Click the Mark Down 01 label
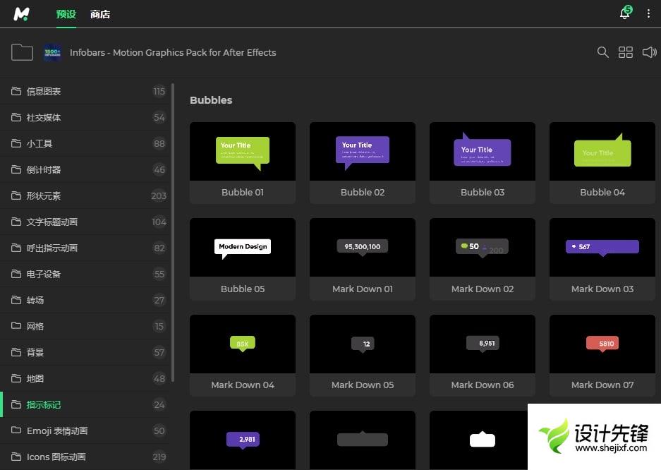The height and width of the screenshot is (470, 661). [x=363, y=289]
